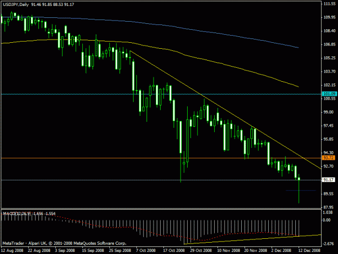
Task: Click the 100.55 price scale value
Action: point(329,99)
